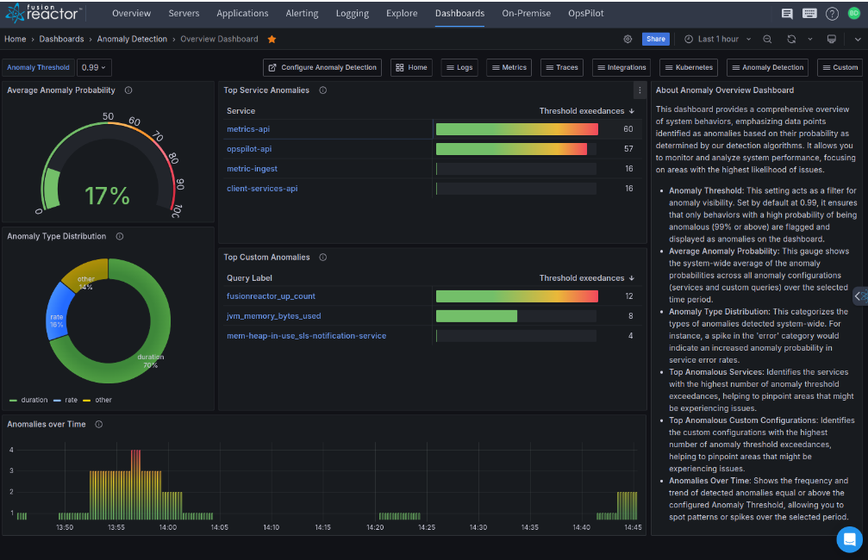Toggle the favorite star for Overview Dashboard
Viewport: 868px width, 560px height.
pos(272,39)
